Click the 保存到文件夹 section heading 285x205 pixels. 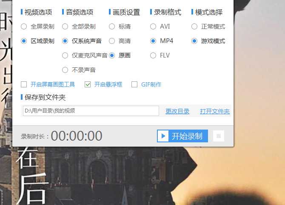[x=45, y=97]
